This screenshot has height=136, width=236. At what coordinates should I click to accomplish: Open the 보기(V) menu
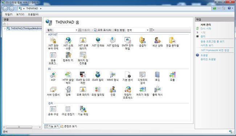(20, 14)
